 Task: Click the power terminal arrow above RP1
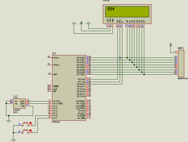pos(171,44)
